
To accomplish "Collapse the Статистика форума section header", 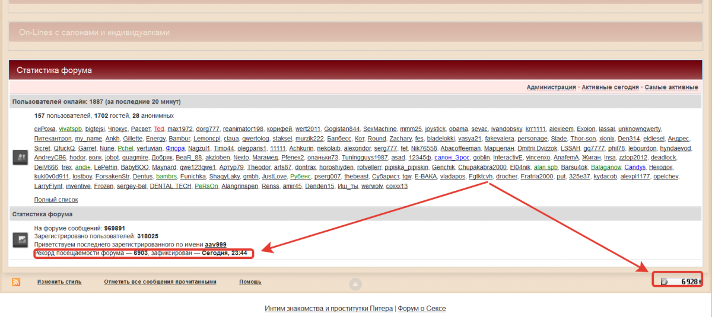I will [x=54, y=71].
